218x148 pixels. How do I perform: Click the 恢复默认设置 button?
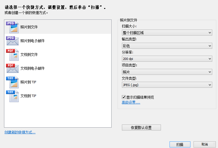pyautogui.click(x=141, y=128)
